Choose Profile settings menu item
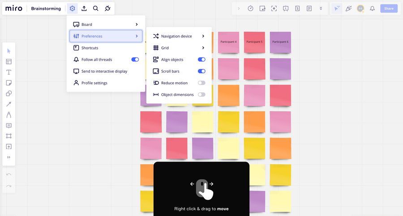The width and height of the screenshot is (403, 216). click(x=94, y=83)
